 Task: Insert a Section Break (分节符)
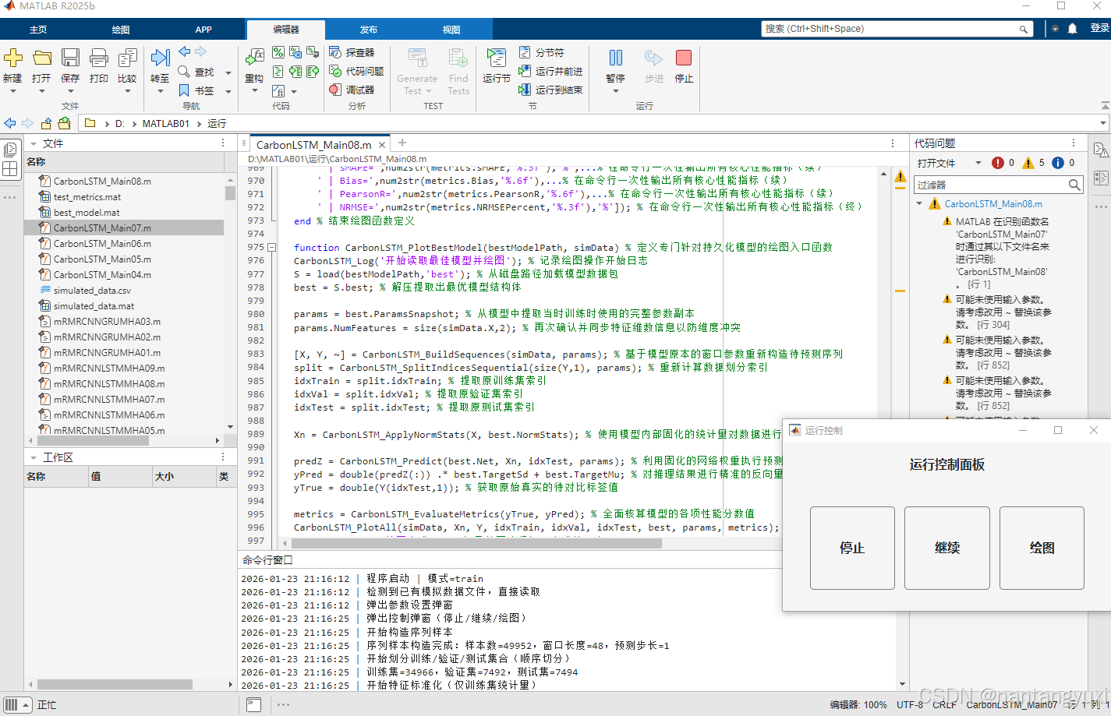pos(542,52)
